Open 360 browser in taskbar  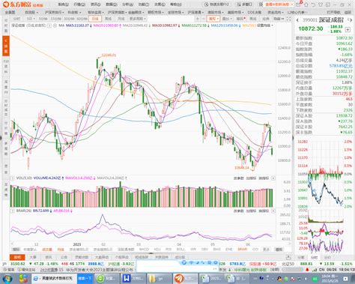click(106, 278)
